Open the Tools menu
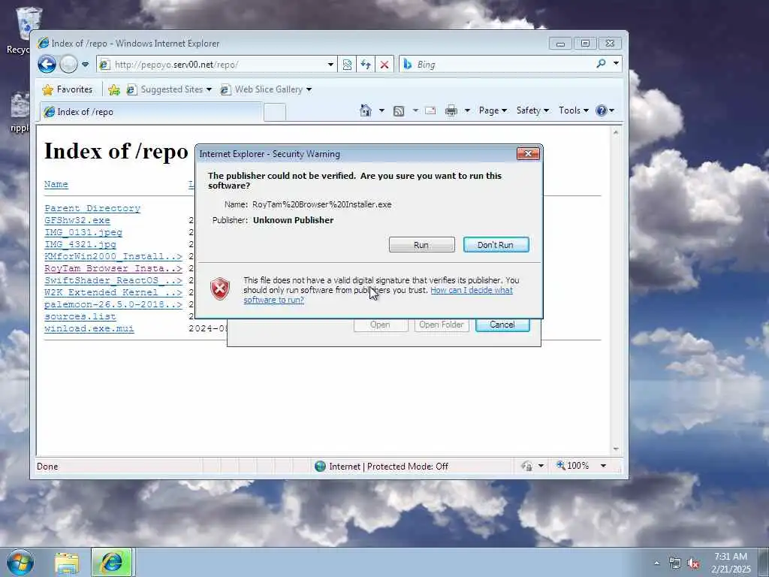Viewport: 769px width, 577px height. tap(573, 110)
